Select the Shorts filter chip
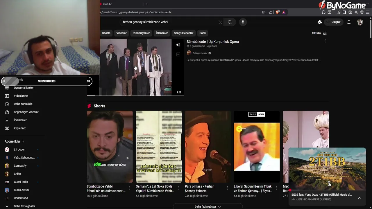Viewport: 372px width, 209px height. coord(106,33)
